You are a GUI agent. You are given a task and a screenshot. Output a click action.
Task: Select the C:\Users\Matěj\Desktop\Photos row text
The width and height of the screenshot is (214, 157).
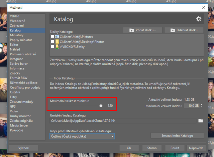(82, 42)
